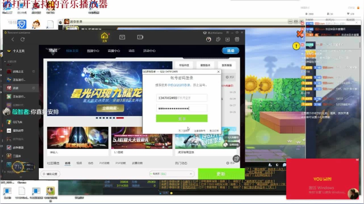Switch to the 动态 top navigation tab
The image size is (364, 204).
click(131, 51)
